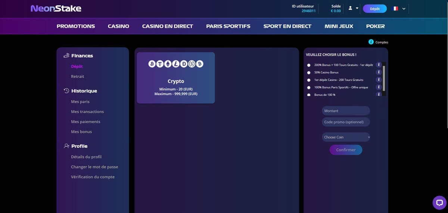Click the Dépôt button in header
The height and width of the screenshot is (213, 448).
375,9
